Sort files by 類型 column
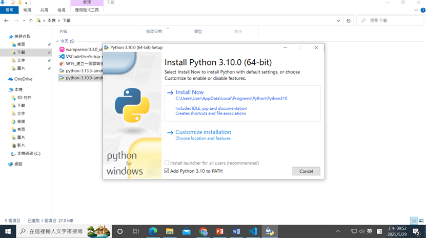Screen dimensions: 426x238 pyautogui.click(x=198, y=31)
